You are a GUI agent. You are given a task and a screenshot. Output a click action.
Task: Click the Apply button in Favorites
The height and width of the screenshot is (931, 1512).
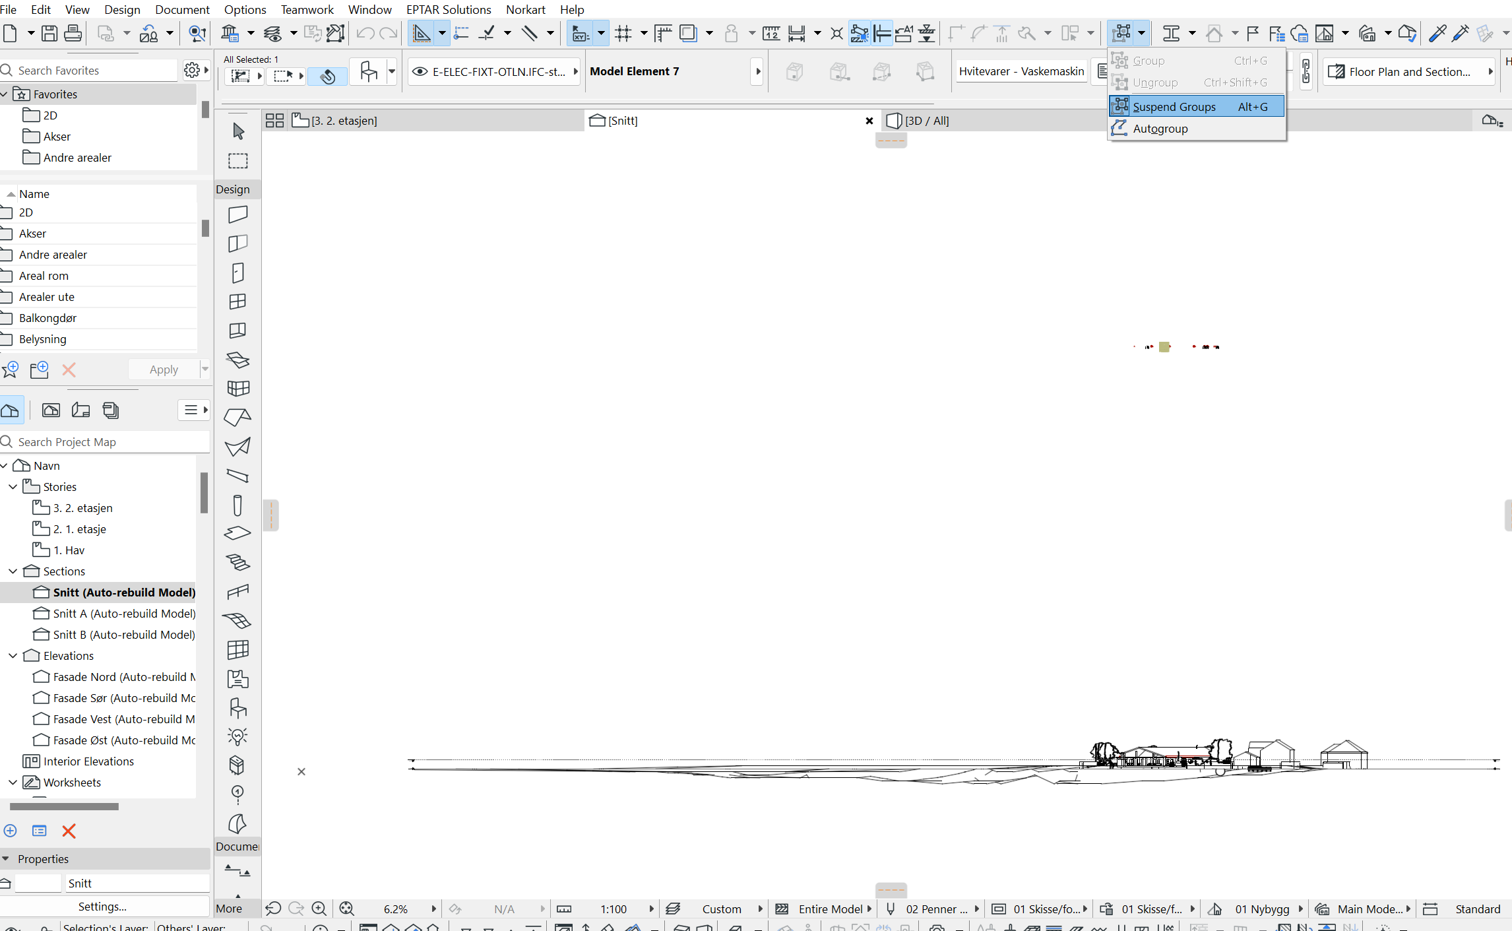click(164, 369)
